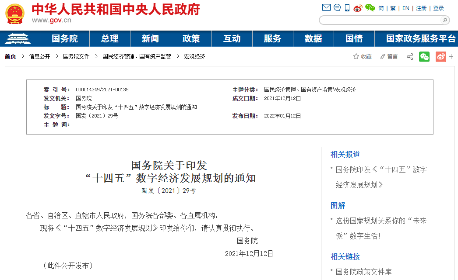Open the email envelope icon
This screenshot has width=458, height=280.
click(x=326, y=7)
